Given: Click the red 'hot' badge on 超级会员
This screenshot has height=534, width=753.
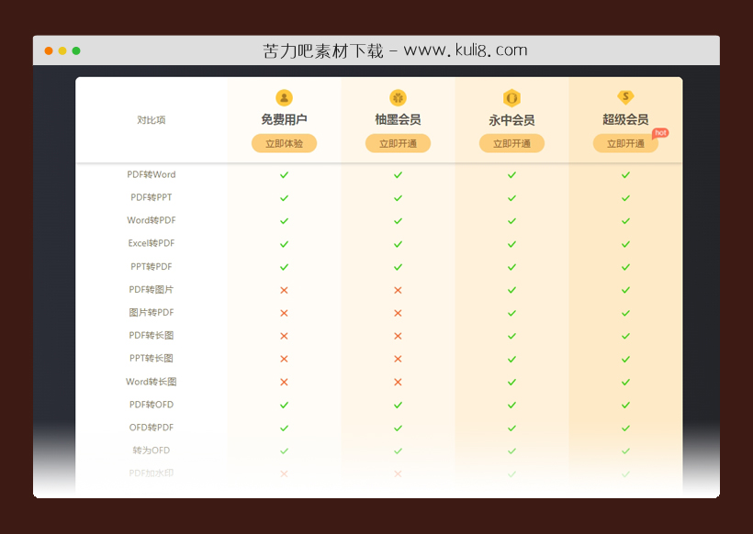Looking at the screenshot, I should point(659,133).
